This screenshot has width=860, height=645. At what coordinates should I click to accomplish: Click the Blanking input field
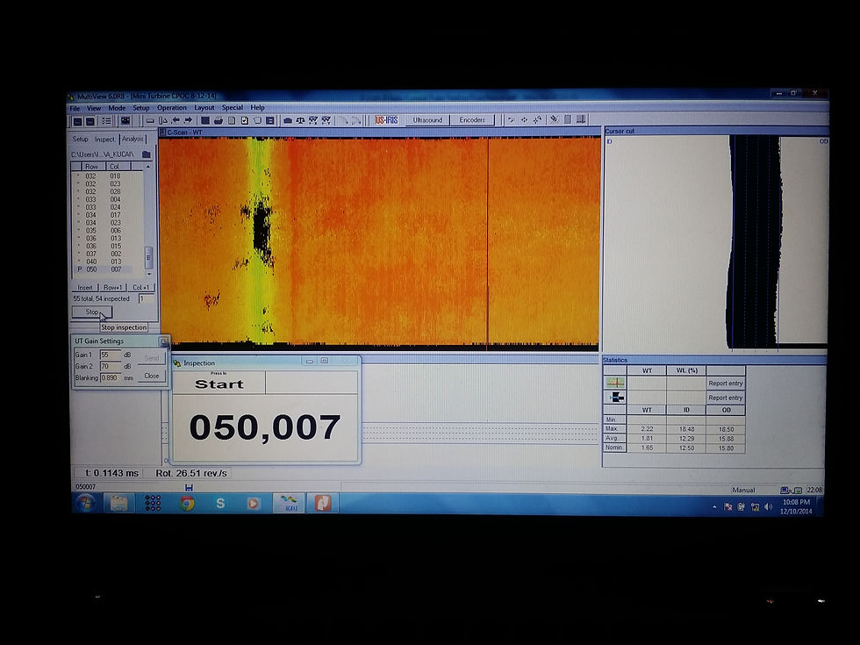[x=111, y=378]
